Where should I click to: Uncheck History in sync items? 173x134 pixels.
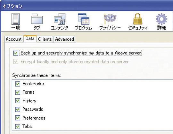click(18, 101)
